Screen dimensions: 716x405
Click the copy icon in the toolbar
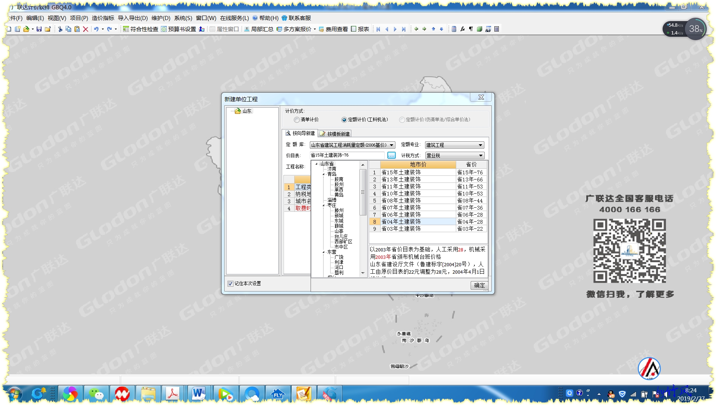point(69,29)
